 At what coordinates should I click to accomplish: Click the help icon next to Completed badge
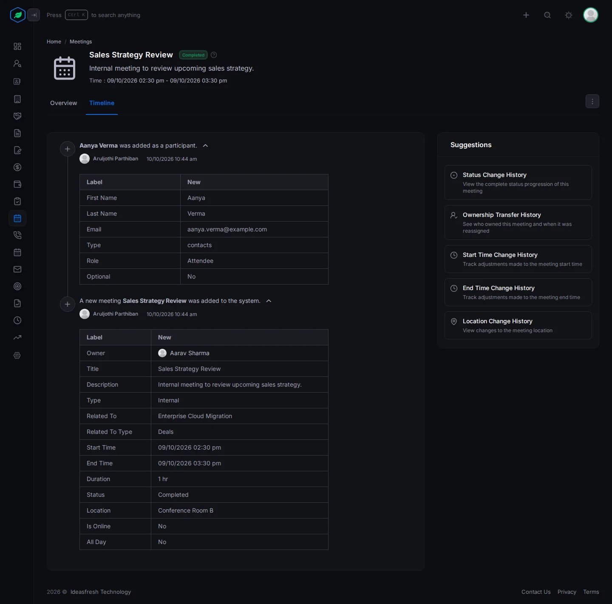click(214, 55)
